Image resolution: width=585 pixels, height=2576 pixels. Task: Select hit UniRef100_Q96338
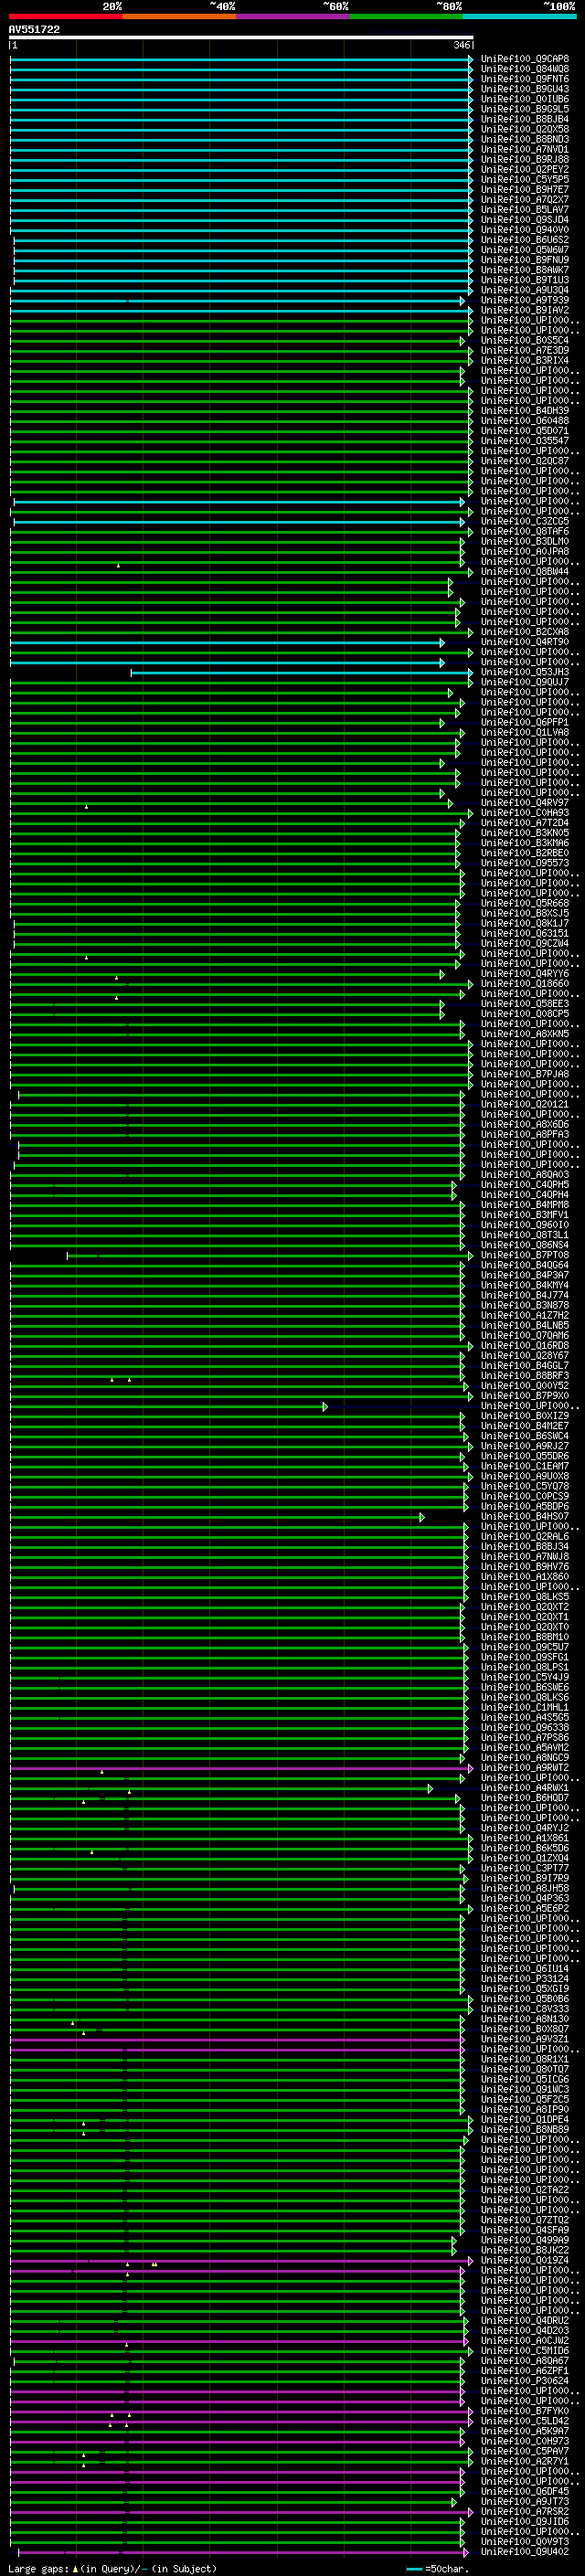pos(524,1728)
